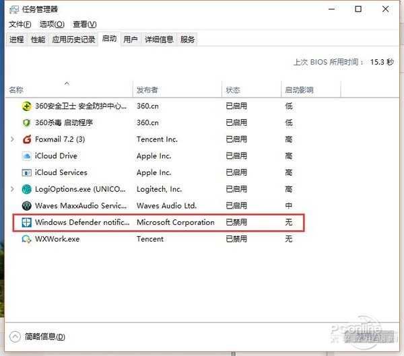Screen dimensions: 404x356
Task: Minimize the Task Manager window
Action: point(331,9)
